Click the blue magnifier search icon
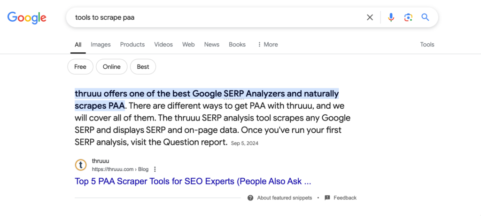 coord(425,17)
